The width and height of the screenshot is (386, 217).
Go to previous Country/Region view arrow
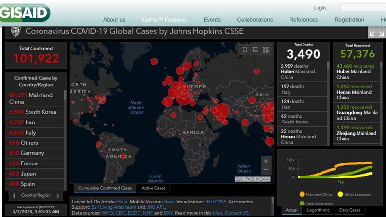click(x=14, y=196)
